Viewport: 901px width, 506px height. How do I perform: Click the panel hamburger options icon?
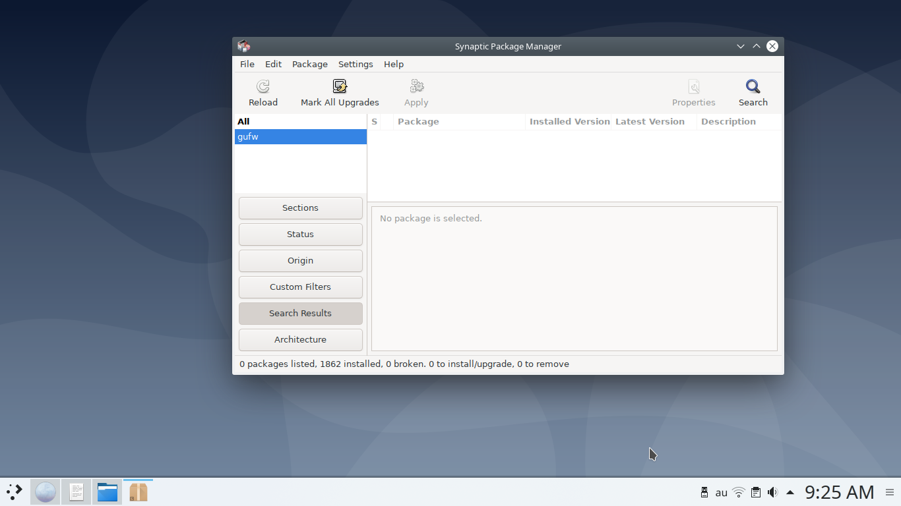tap(890, 492)
